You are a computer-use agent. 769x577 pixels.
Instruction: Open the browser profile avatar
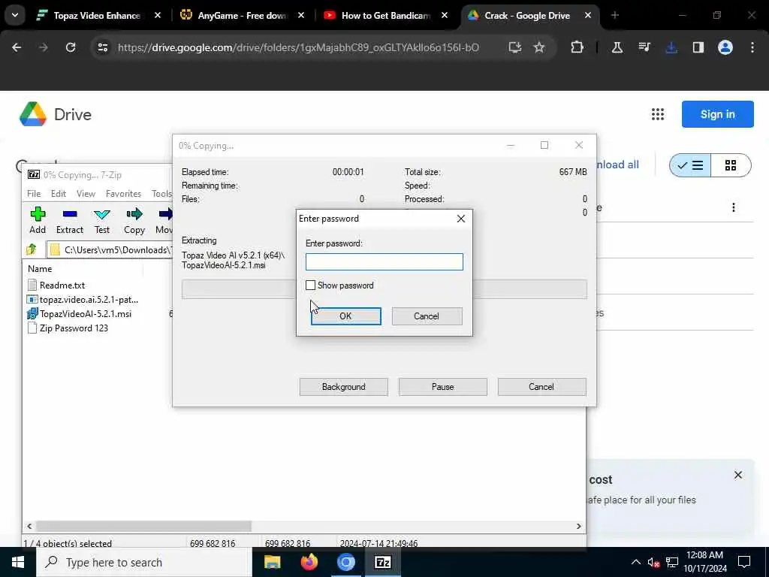[x=725, y=47]
